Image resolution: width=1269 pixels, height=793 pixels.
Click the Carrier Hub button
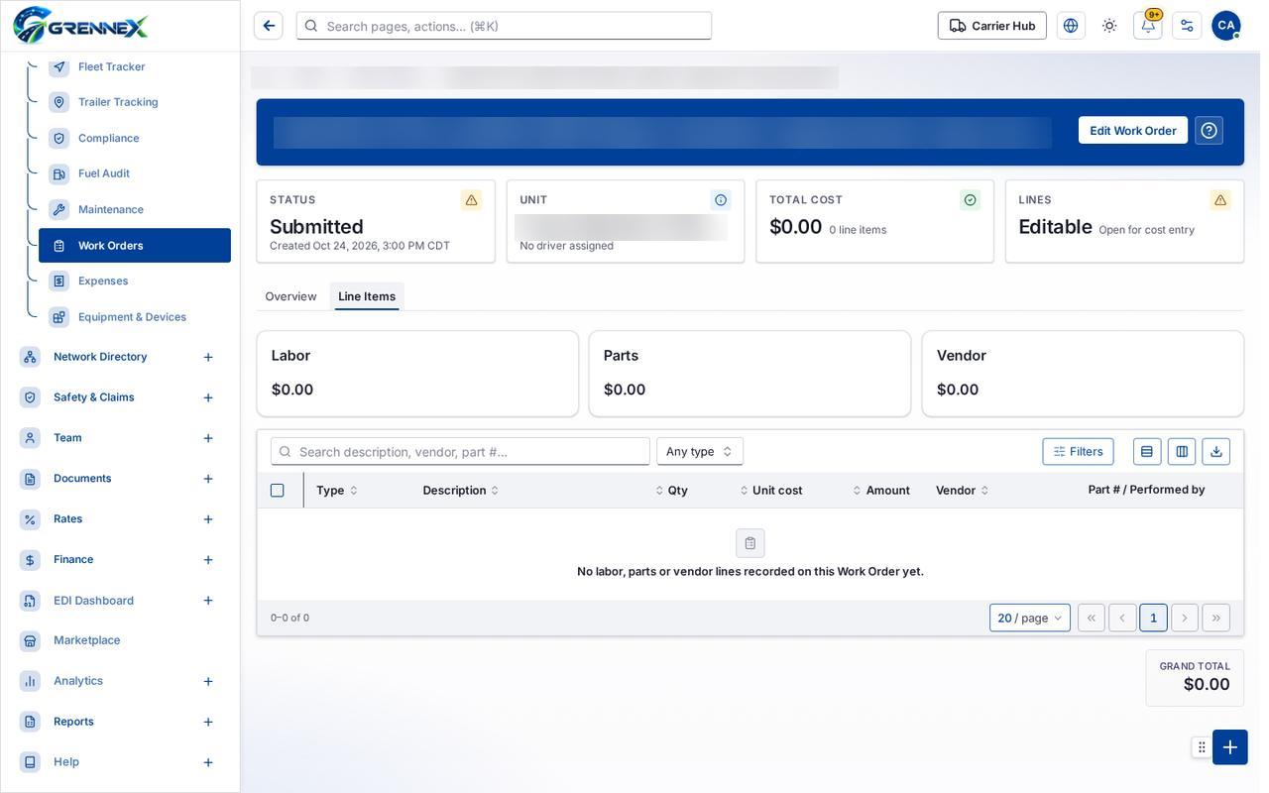(992, 26)
